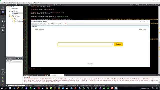Open the Help mode question mark icon
Screen dimensions: 160x90
click(x=3, y=31)
